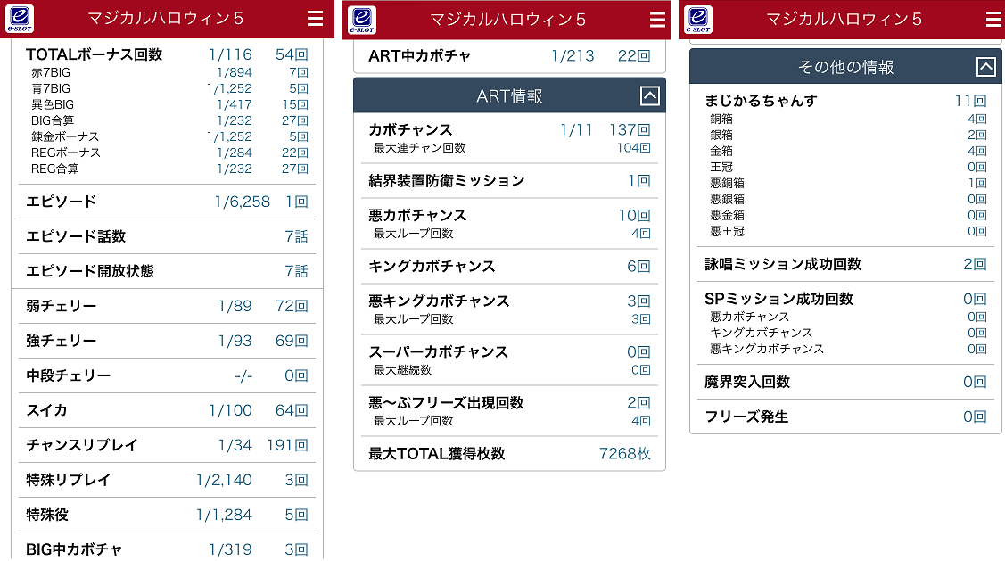Select REG合算 row

[167, 169]
